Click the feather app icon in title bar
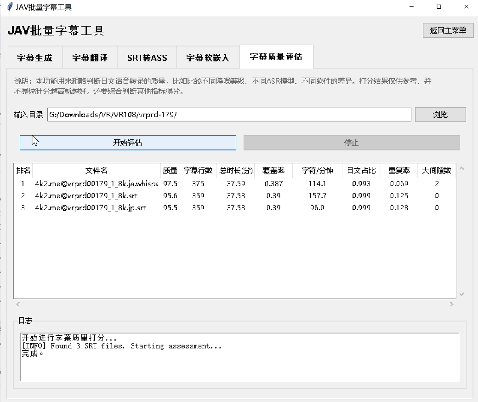The image size is (478, 402). point(10,7)
